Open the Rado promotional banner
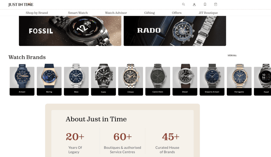Viewport: 271px width, 157px height. [x=175, y=31]
